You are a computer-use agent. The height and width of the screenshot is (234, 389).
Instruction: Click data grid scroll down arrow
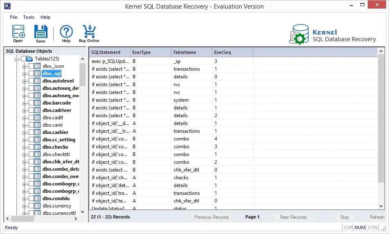coord(381,206)
